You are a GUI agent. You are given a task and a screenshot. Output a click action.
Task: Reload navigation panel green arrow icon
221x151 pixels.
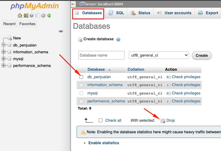[x=49, y=15]
